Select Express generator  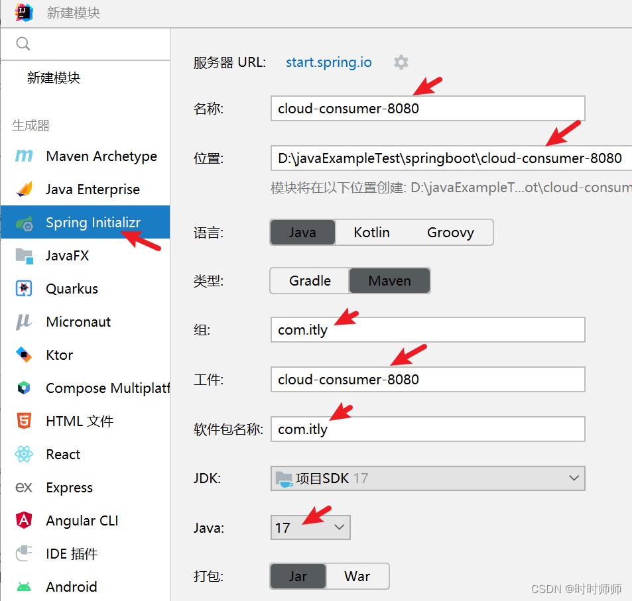(x=86, y=488)
